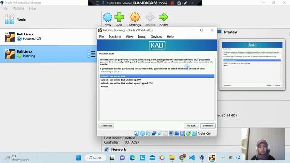The image size is (290, 163).
Task: Click keyboard capture green arrow icon
Action: (x=194, y=134)
